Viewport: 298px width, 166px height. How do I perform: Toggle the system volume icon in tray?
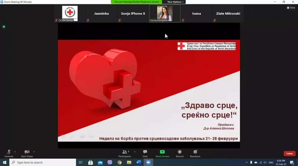(x=265, y=162)
